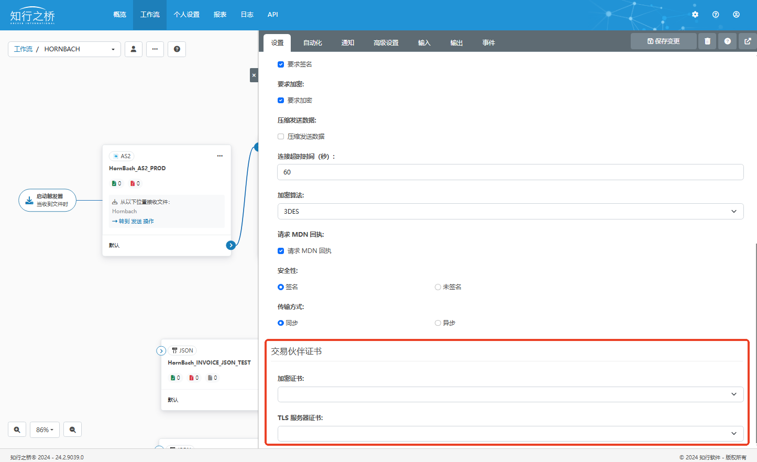The image size is (757, 462).
Task: Open the TLS 服务器证书 dropdown
Action: pos(510,434)
